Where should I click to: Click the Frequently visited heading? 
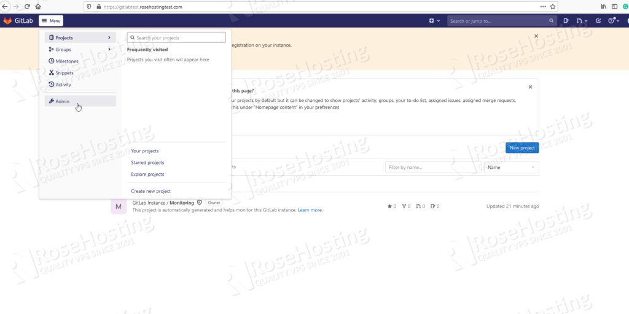coord(147,50)
